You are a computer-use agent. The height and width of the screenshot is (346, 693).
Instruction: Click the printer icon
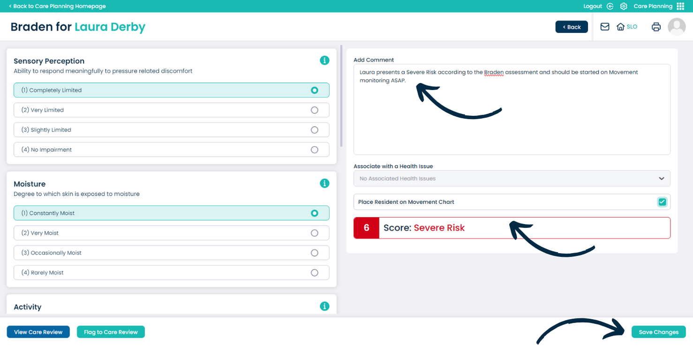[656, 27]
